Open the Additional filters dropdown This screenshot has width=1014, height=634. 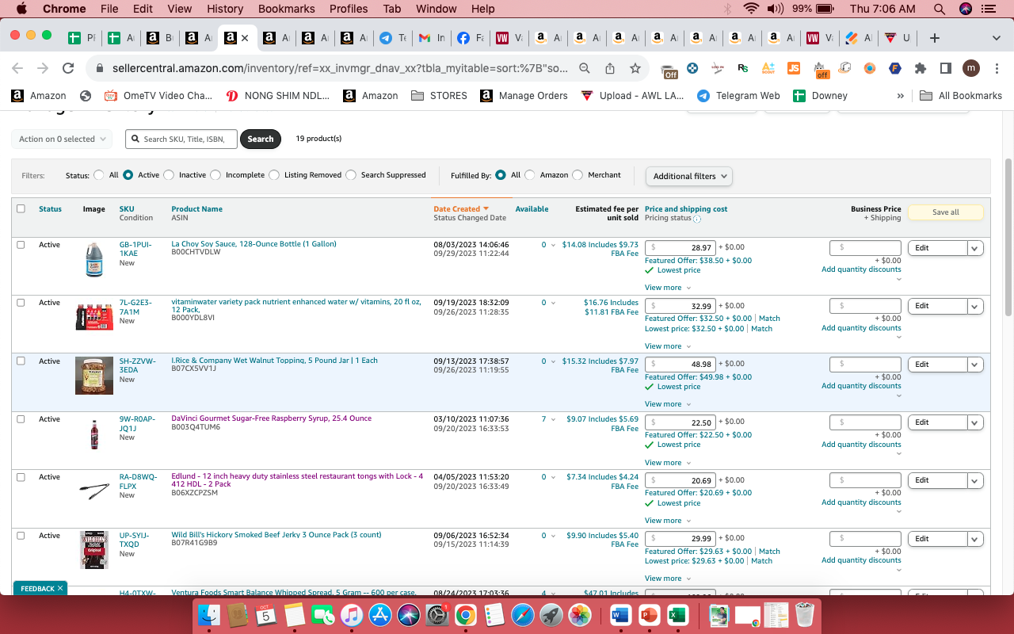point(688,176)
